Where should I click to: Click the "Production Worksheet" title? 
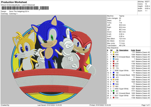point(14,2)
